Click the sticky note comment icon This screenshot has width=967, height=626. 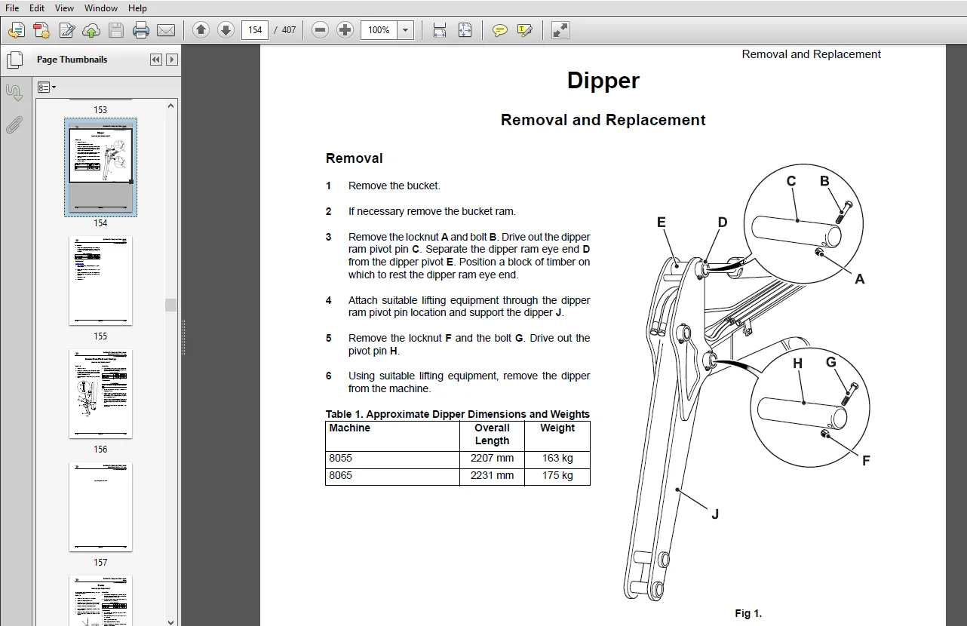[500, 30]
